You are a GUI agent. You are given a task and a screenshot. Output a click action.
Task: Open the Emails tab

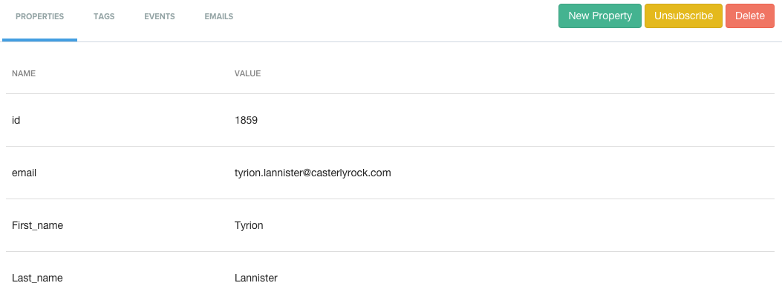click(x=219, y=16)
